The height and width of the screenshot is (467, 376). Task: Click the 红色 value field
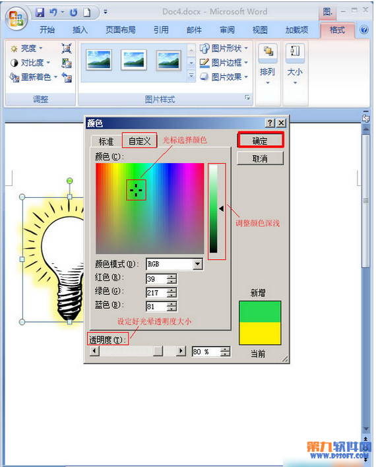(x=157, y=279)
